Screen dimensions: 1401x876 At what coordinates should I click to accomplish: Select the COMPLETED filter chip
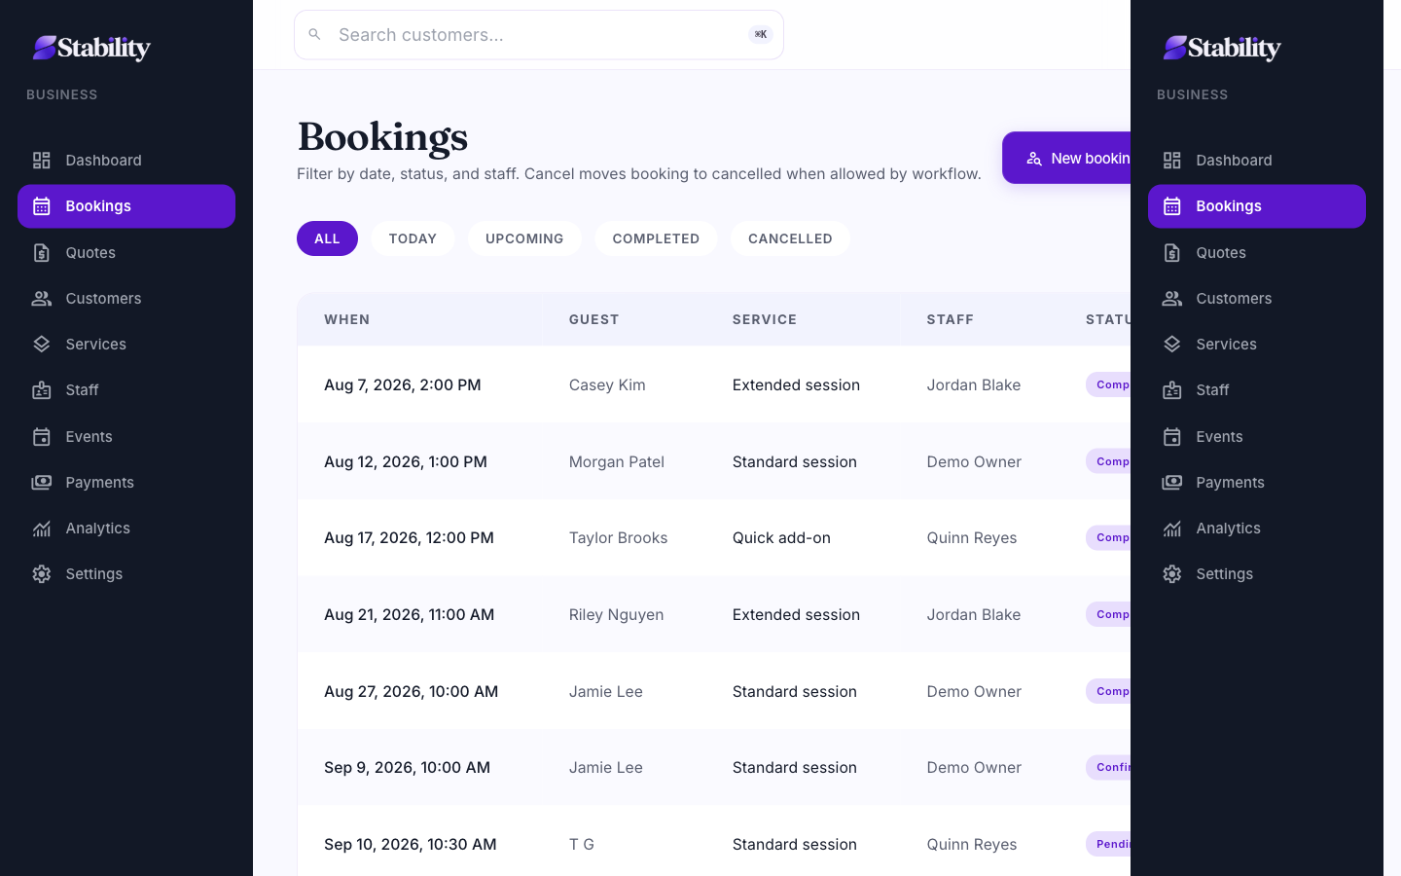(656, 238)
